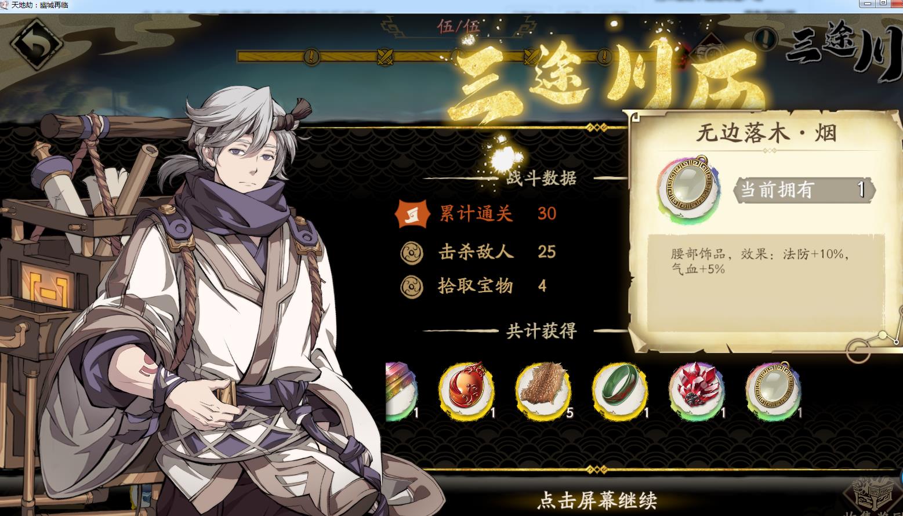The height and width of the screenshot is (516, 903).
Task: Click the swirl icon beside 击杀敌人
Action: 412,252
